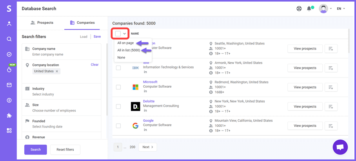The image size is (356, 161).
Task: Tick the select-all checkbox in header
Action: 118,34
